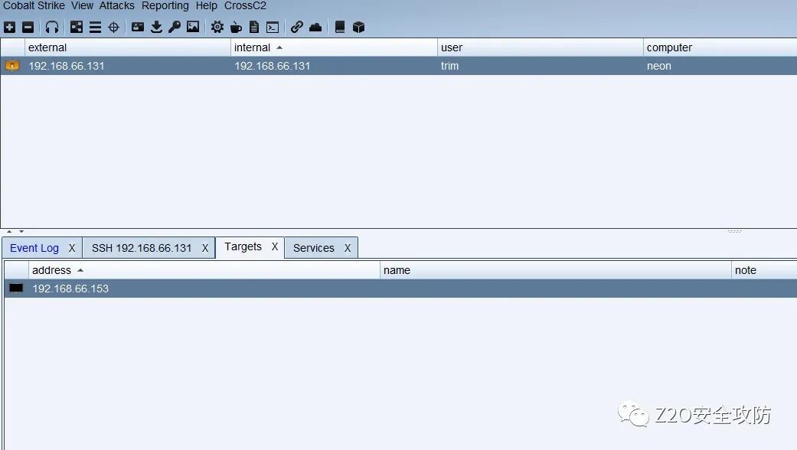Open the Help menu
797x450 pixels.
pyautogui.click(x=207, y=5)
